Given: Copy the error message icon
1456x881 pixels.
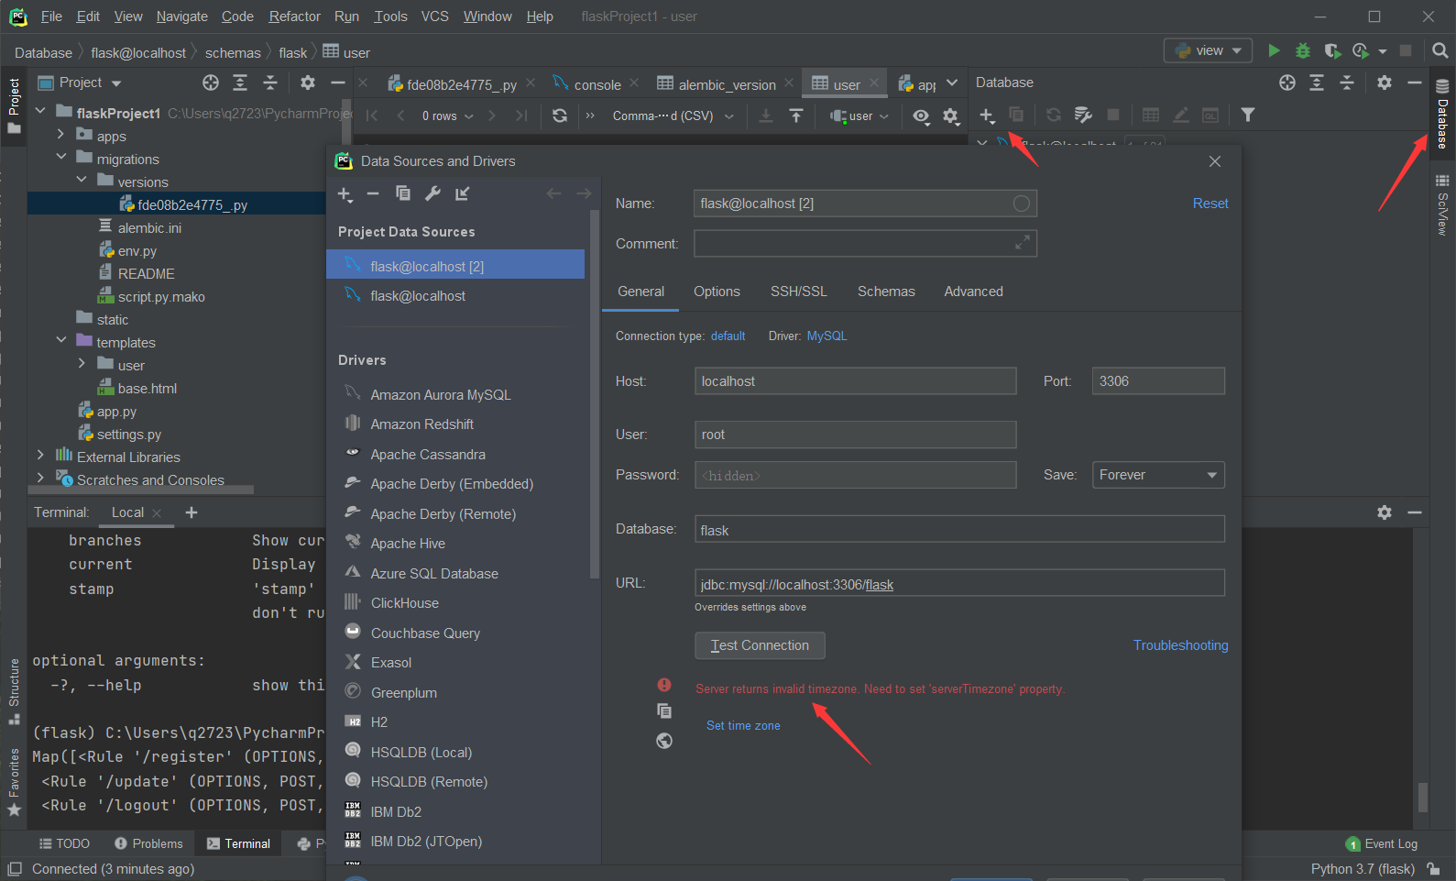Looking at the screenshot, I should coord(664,711).
